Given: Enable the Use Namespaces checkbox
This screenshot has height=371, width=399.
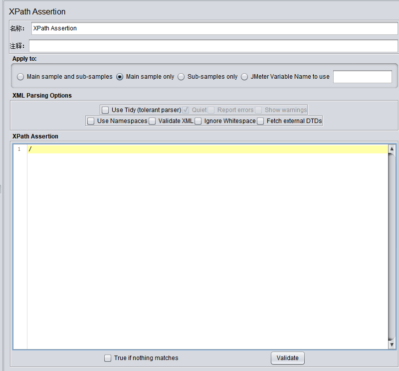Looking at the screenshot, I should coord(91,121).
